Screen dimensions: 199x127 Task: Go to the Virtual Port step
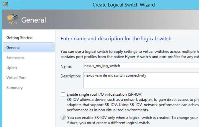(16, 78)
